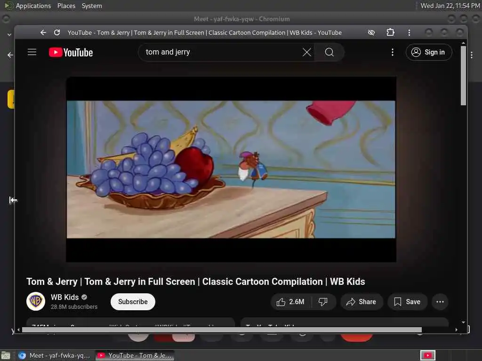Click the scroll right arrow of horizontal scrollbar
Image resolution: width=482 pixels, height=361 pixels.
coord(456,330)
